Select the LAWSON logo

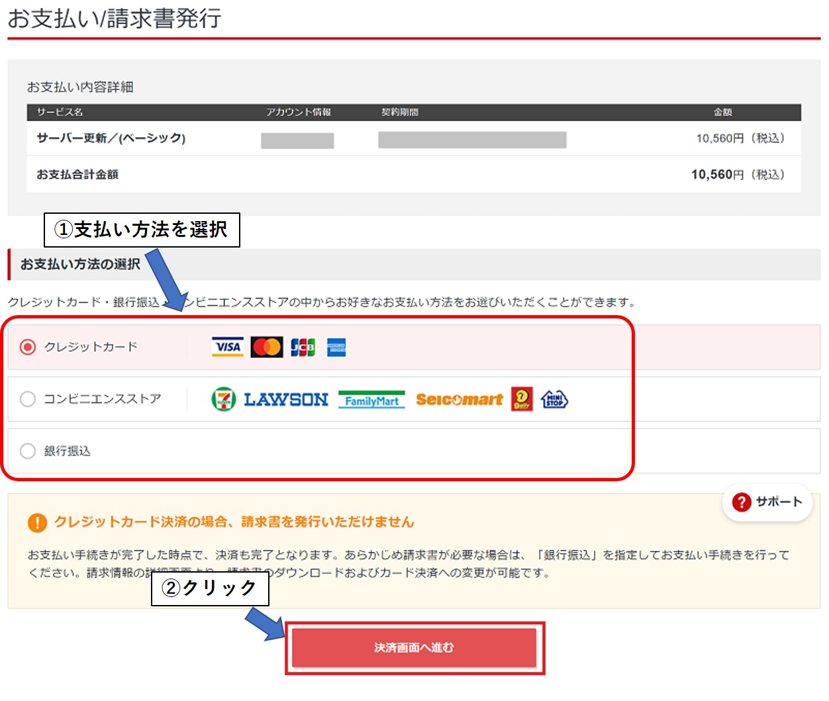[x=286, y=398]
